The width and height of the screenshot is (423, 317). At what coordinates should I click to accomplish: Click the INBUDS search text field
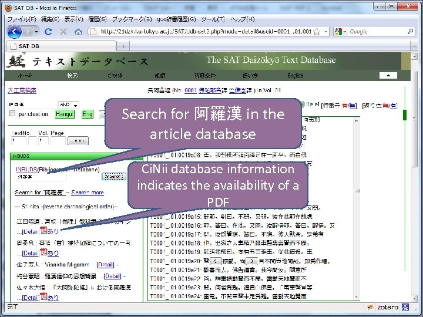pyautogui.click(x=41, y=177)
